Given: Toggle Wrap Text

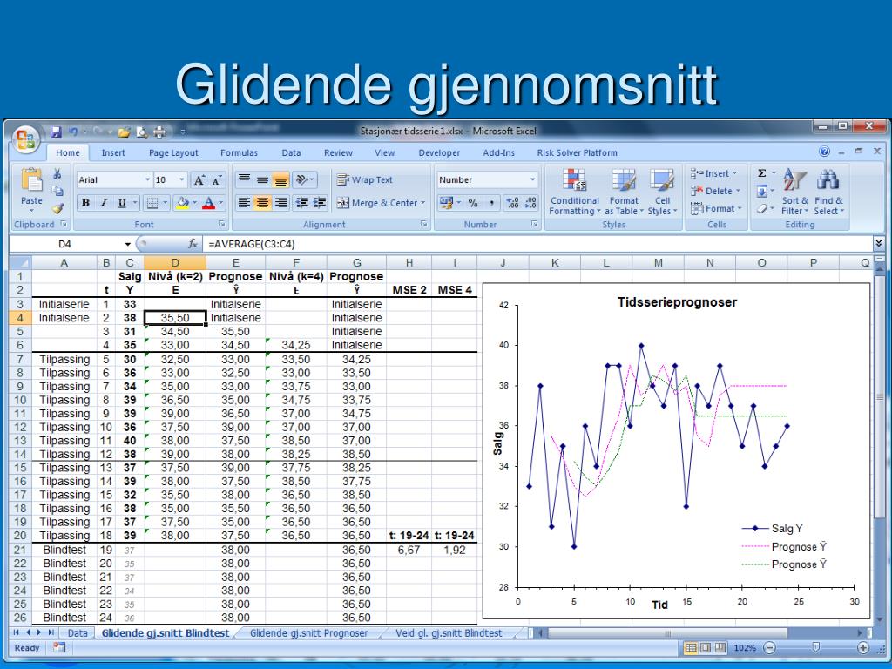Looking at the screenshot, I should click(365, 179).
